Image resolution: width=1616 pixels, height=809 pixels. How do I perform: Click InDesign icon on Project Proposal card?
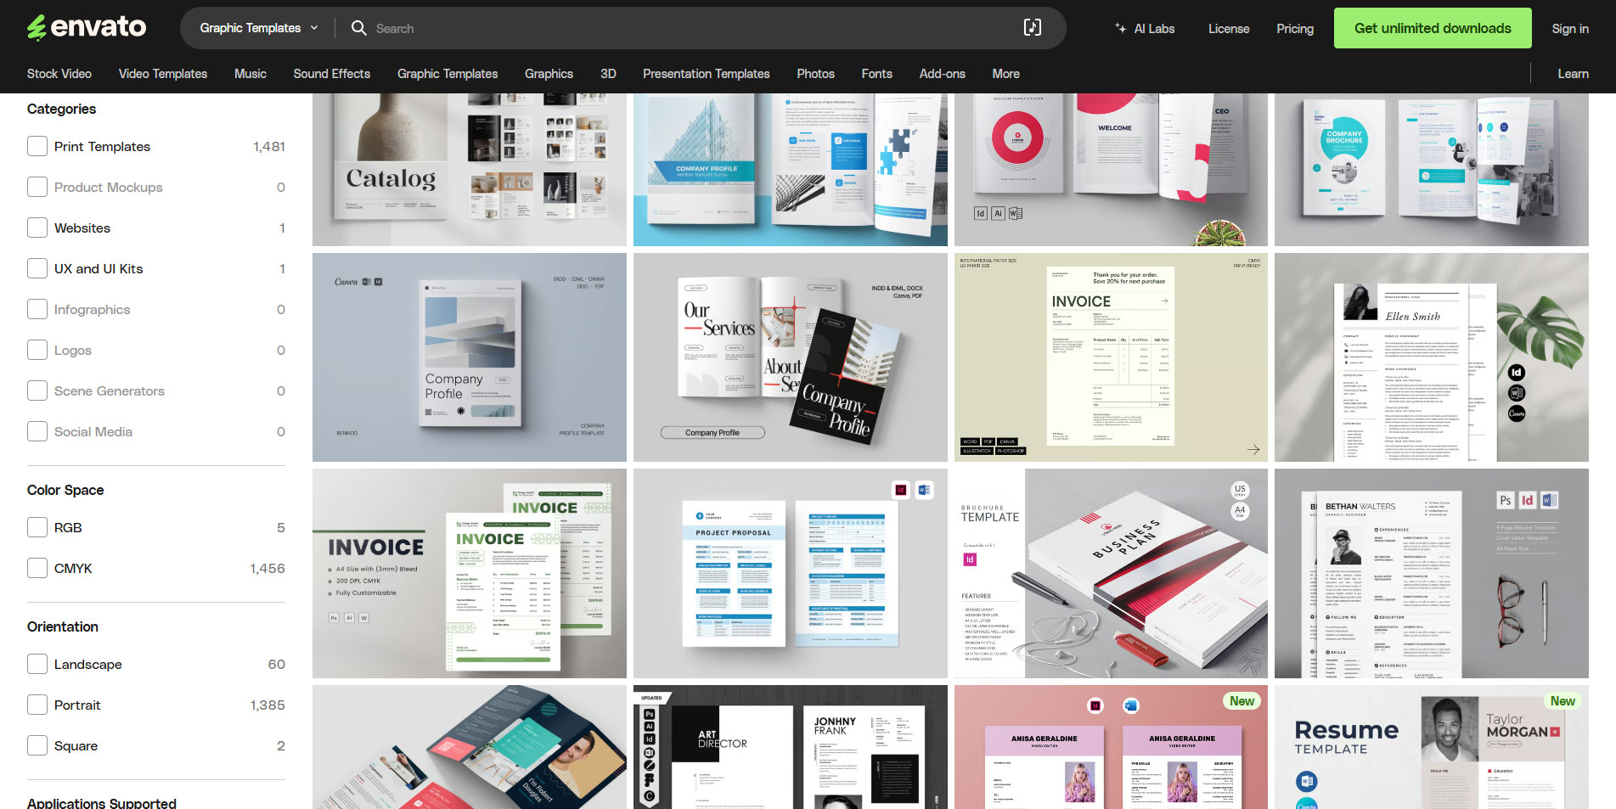click(901, 490)
